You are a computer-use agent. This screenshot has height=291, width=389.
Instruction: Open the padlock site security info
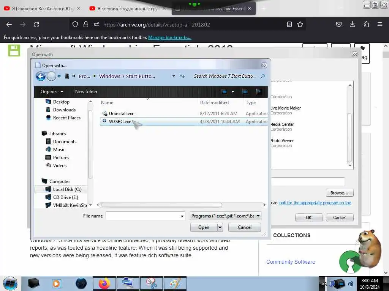[85, 24]
